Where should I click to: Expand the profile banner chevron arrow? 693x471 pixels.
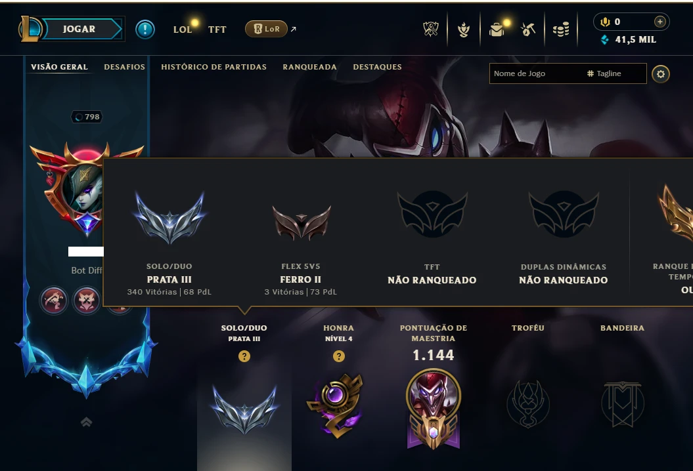(87, 422)
